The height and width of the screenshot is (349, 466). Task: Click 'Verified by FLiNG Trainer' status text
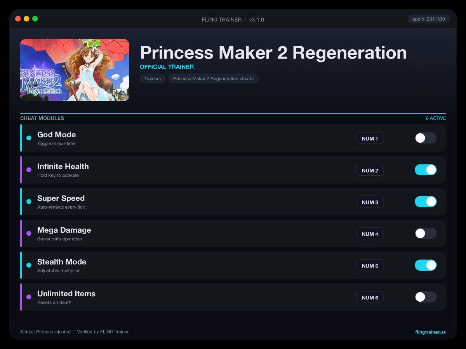pos(103,332)
